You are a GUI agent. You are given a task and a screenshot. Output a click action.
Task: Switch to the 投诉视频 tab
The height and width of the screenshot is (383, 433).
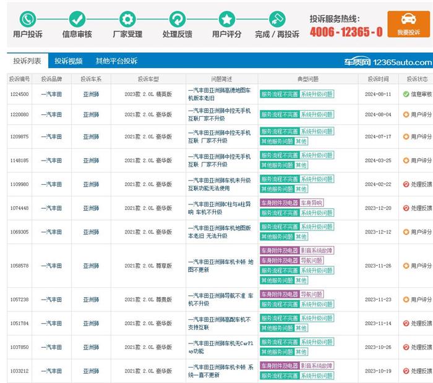pos(69,61)
